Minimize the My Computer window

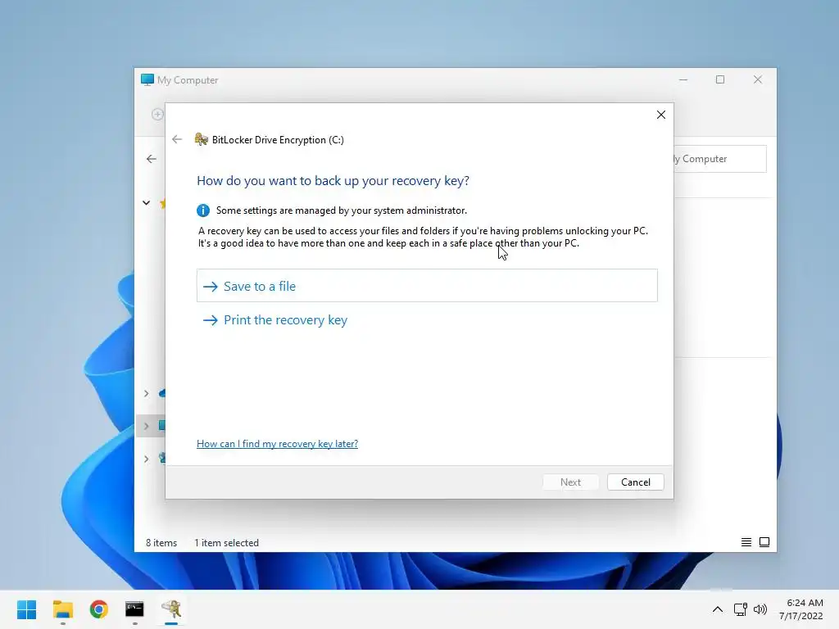[683, 79]
